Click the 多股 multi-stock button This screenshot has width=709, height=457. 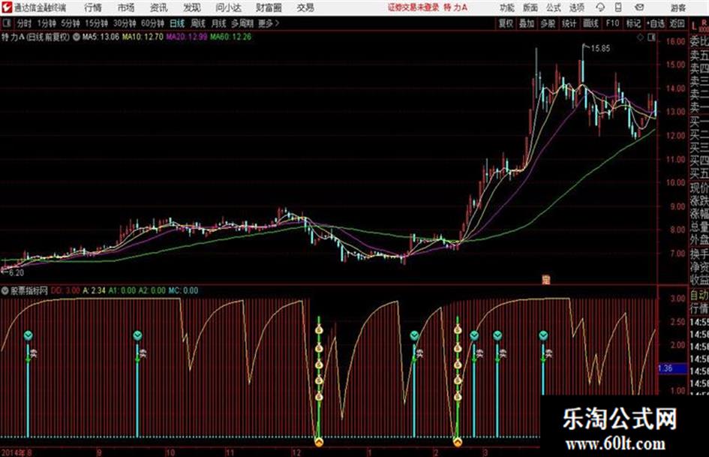click(x=548, y=23)
